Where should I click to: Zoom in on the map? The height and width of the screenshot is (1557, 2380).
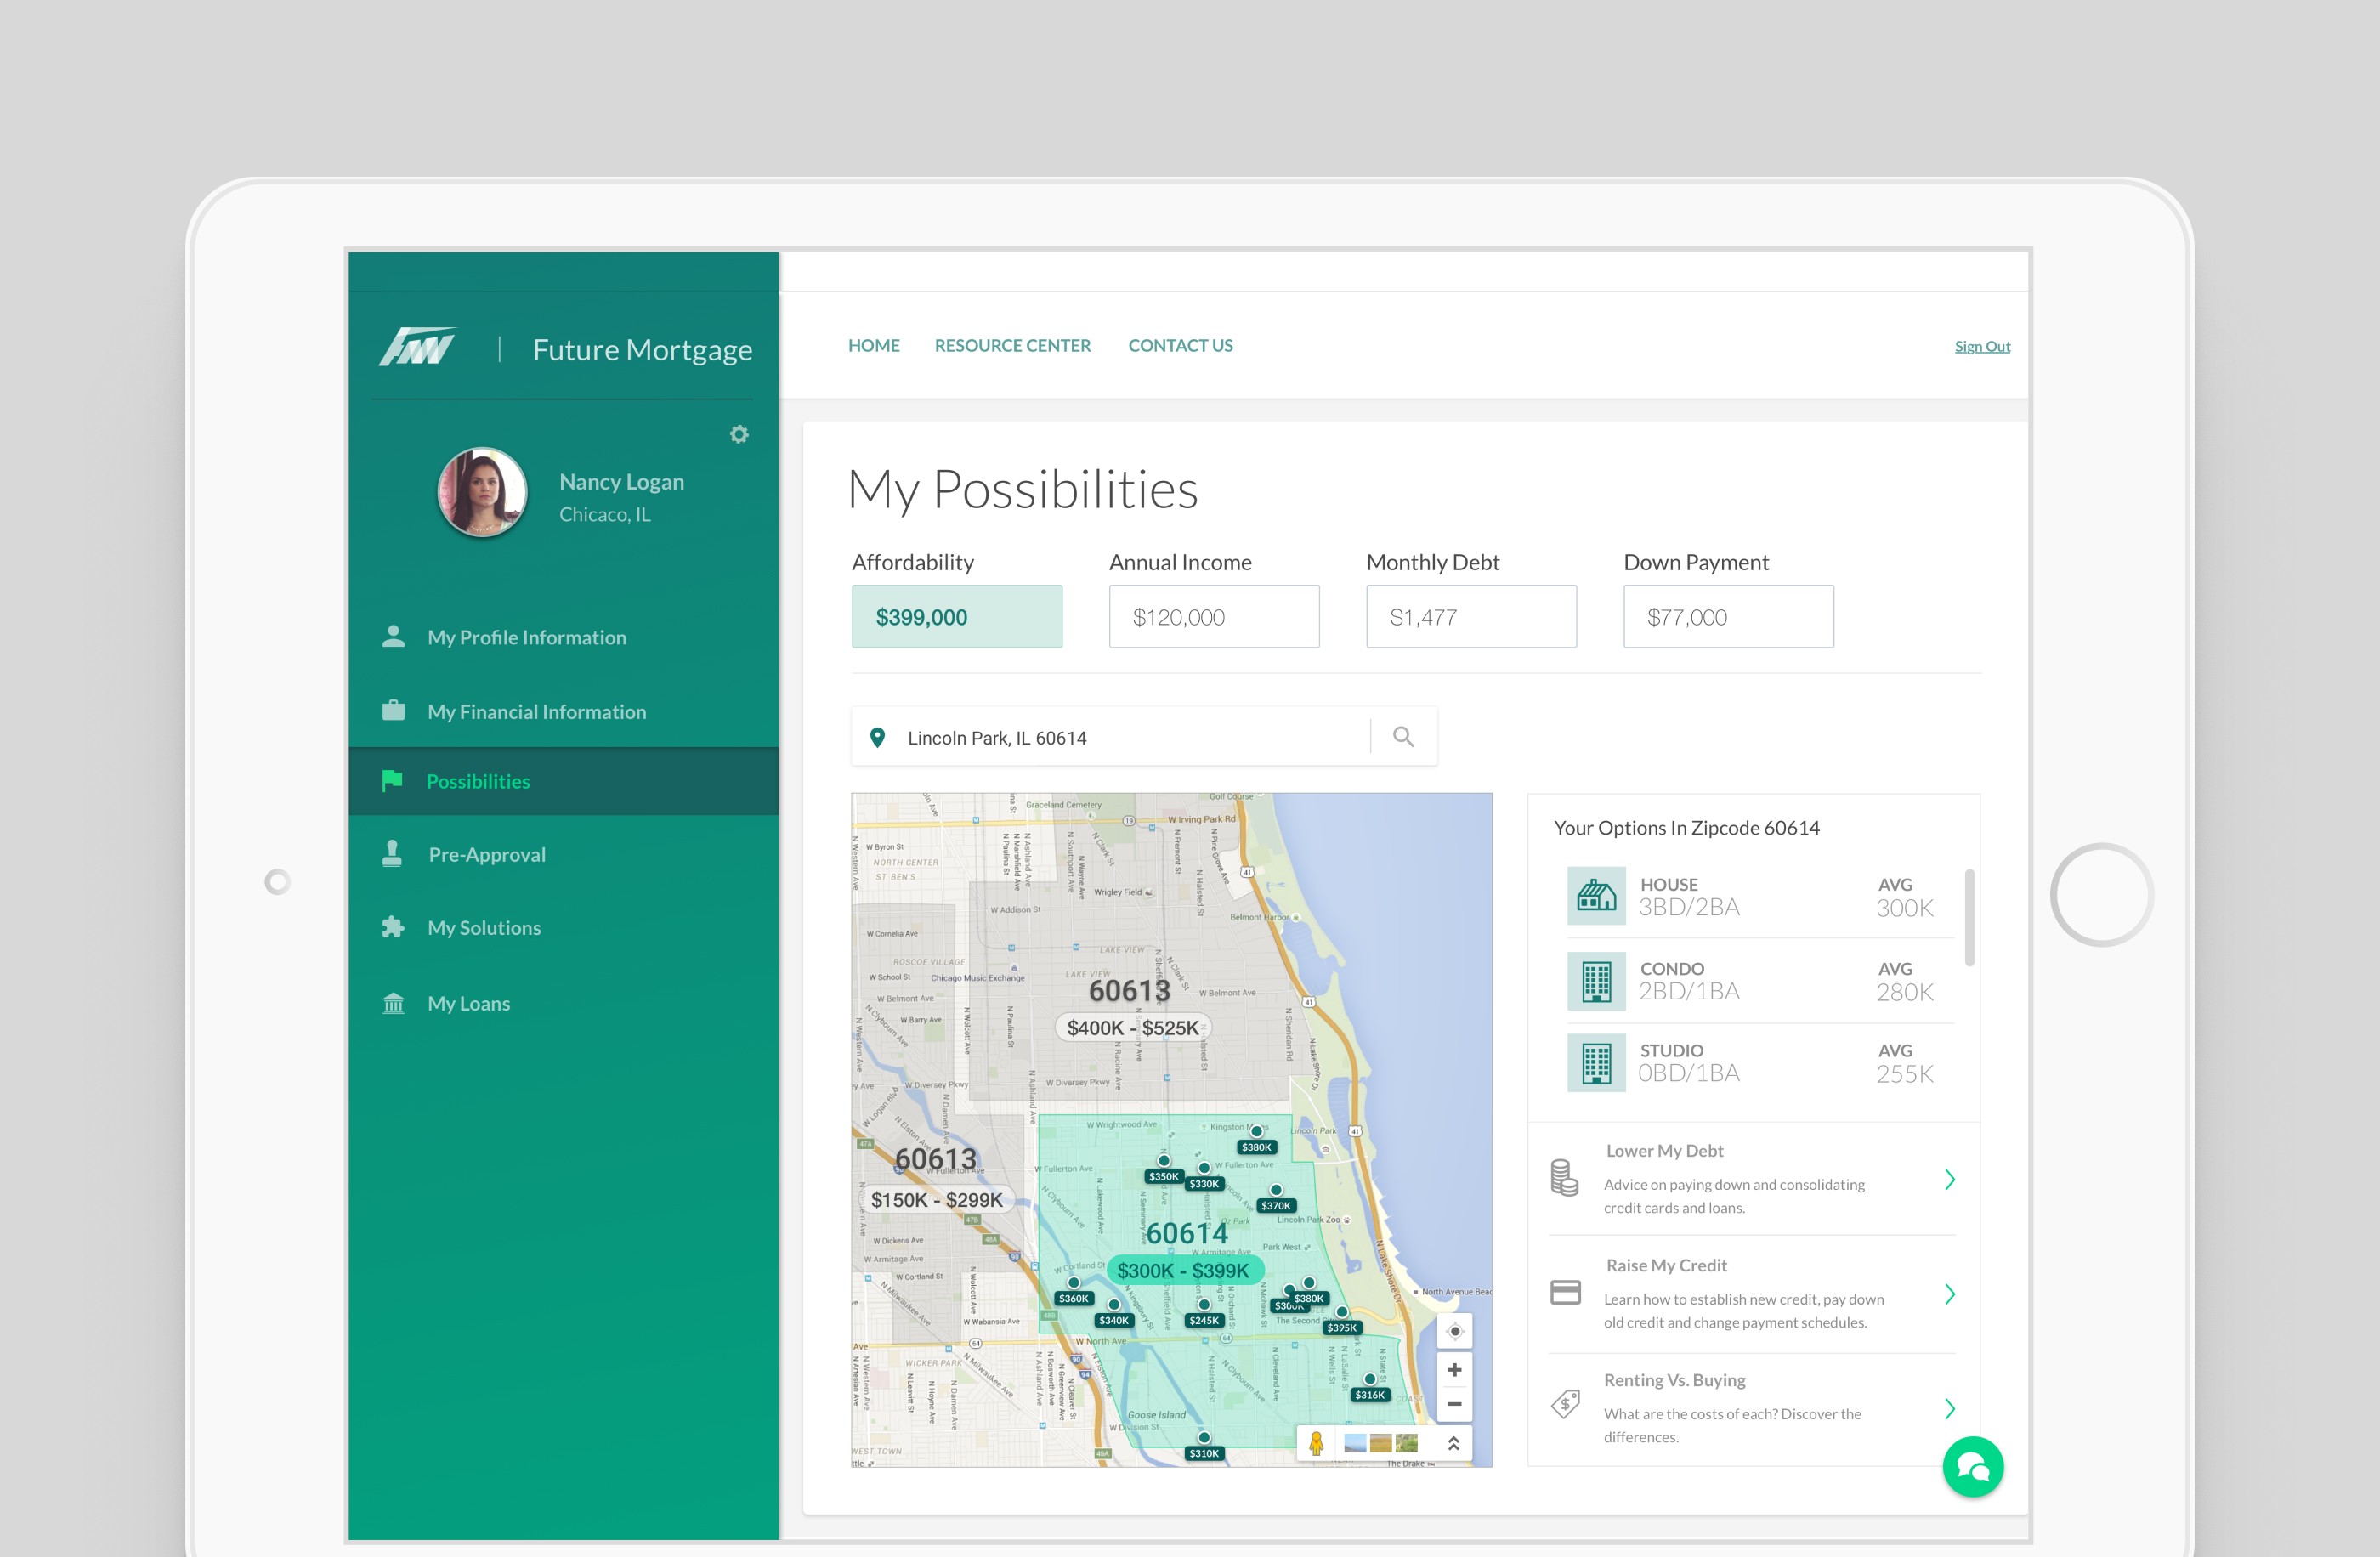pos(1454,1369)
